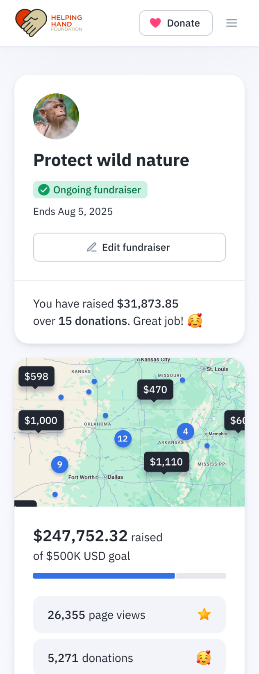Click the $598 map price marker
The height and width of the screenshot is (674, 259).
point(36,376)
